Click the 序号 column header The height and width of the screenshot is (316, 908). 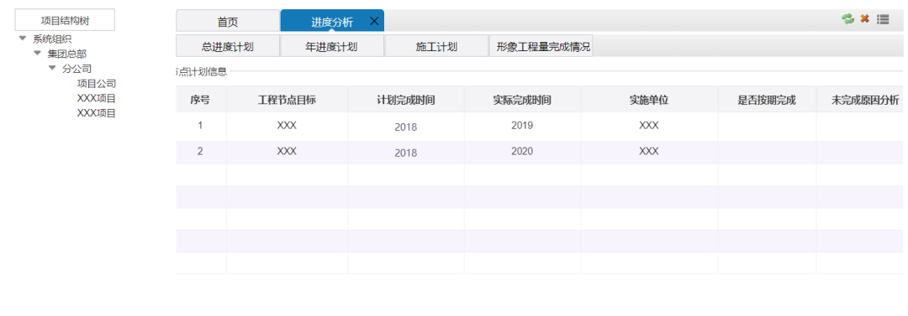(x=200, y=100)
